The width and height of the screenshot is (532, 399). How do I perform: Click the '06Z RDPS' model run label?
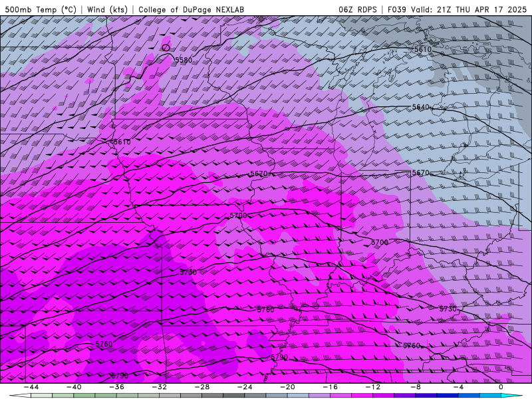pos(358,9)
